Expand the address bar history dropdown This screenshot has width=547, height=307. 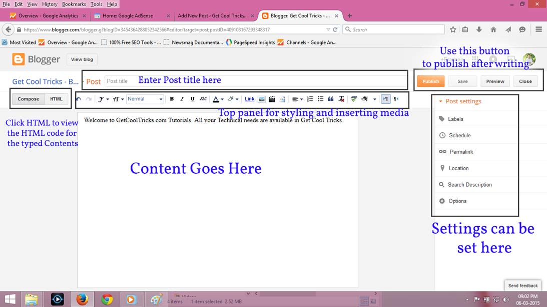coord(328,29)
